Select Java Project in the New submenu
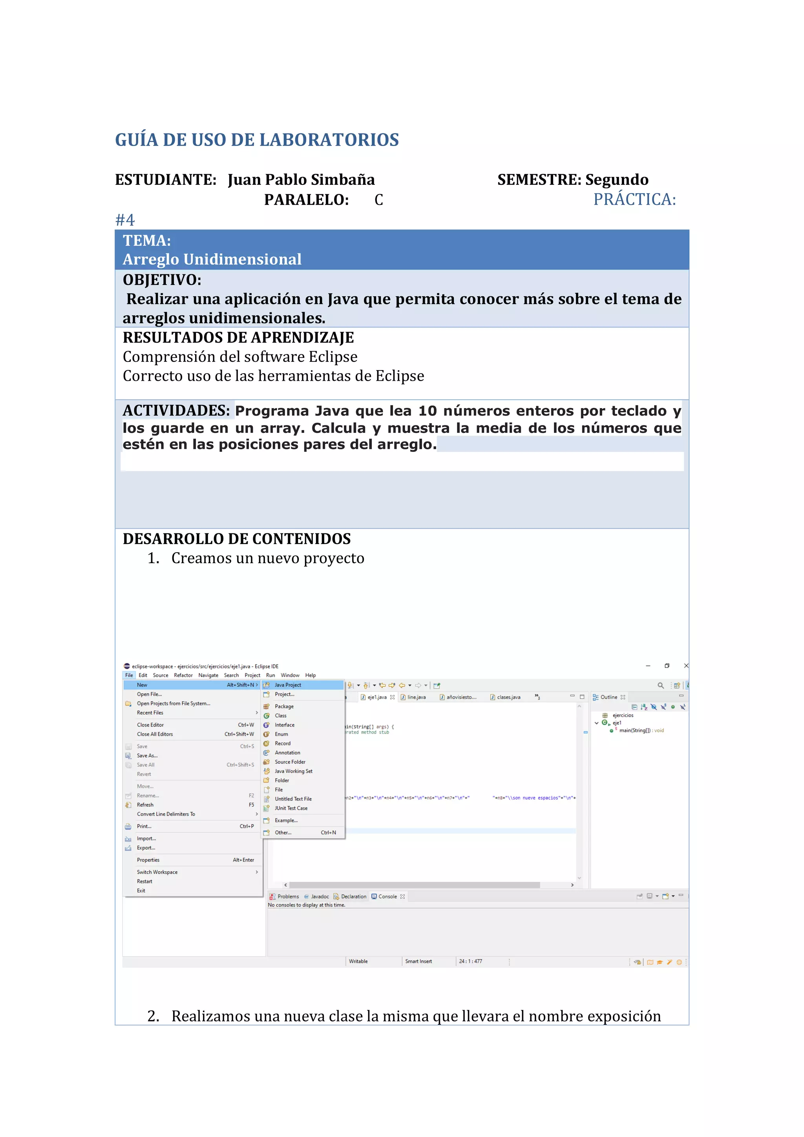This screenshot has width=804, height=1137. pos(287,685)
